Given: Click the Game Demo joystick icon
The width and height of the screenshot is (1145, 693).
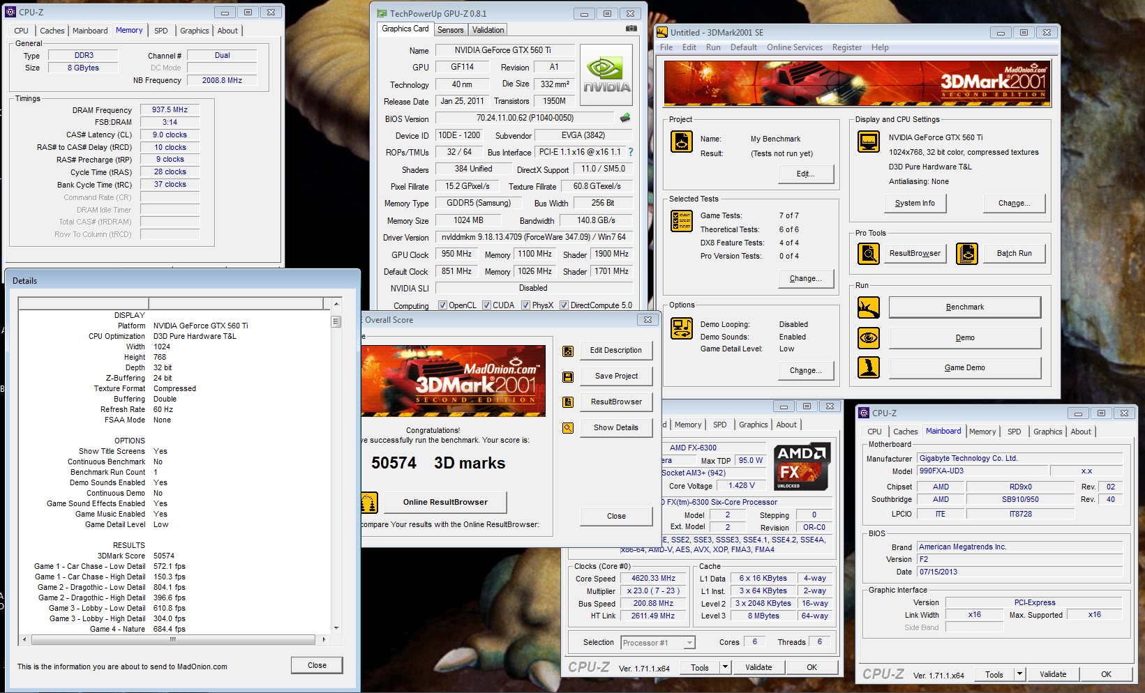Looking at the screenshot, I should pyautogui.click(x=869, y=367).
